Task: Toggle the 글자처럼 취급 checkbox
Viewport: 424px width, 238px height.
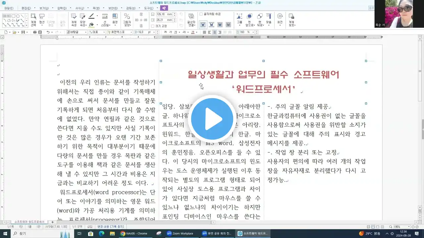Action: pos(201,14)
